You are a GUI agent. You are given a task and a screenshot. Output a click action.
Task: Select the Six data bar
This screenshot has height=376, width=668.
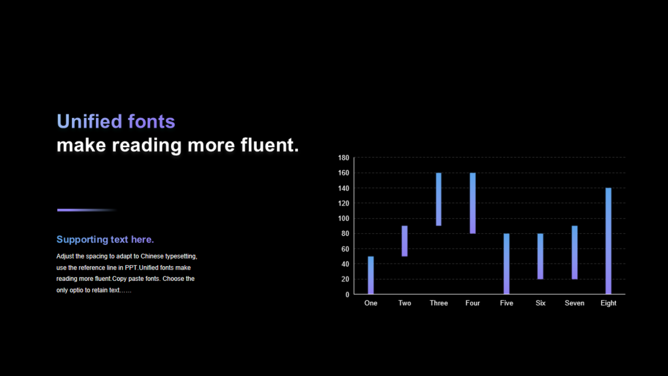[x=540, y=256]
